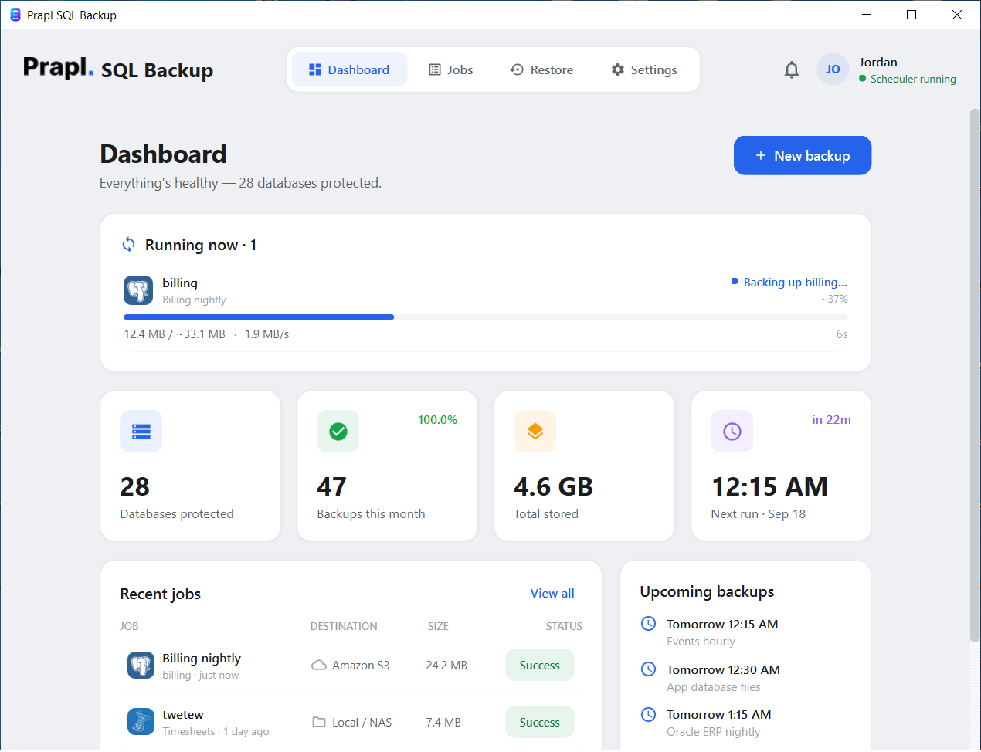Image resolution: width=981 pixels, height=752 pixels.
Task: Maximize the Prapl SQL Backup window
Action: [911, 15]
